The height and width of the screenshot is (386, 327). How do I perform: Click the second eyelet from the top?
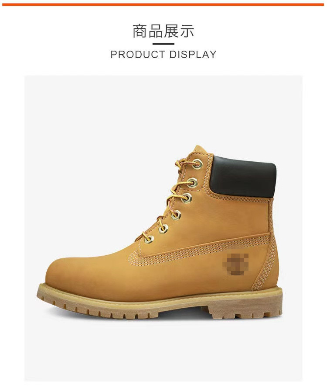tap(193, 183)
